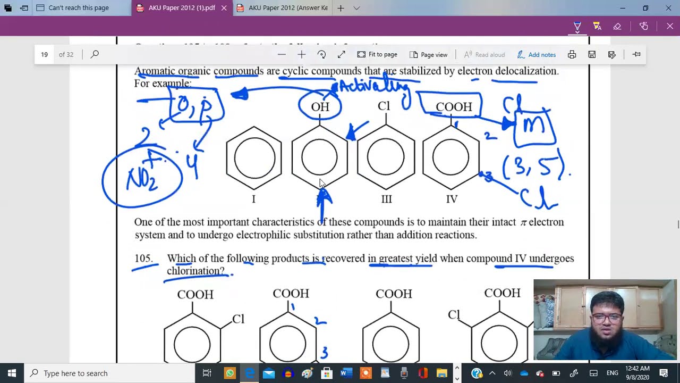The height and width of the screenshot is (383, 680).
Task: Open a new browser tab
Action: [x=341, y=8]
